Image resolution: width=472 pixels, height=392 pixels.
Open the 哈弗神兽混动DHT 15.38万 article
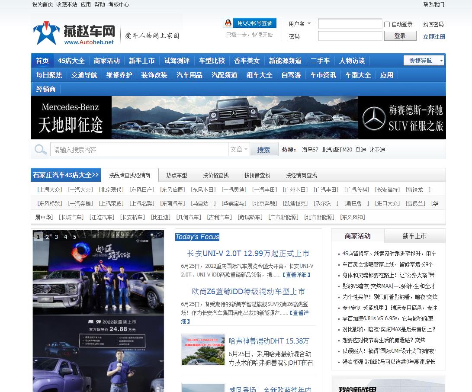tap(269, 341)
